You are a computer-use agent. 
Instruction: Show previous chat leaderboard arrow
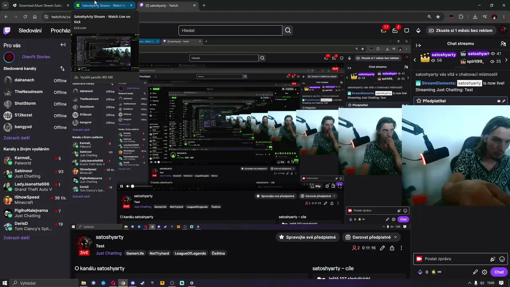(x=415, y=60)
